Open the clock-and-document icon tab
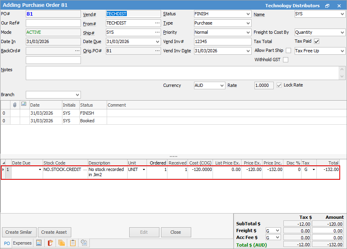This screenshot has height=249, width=347. tap(84, 243)
